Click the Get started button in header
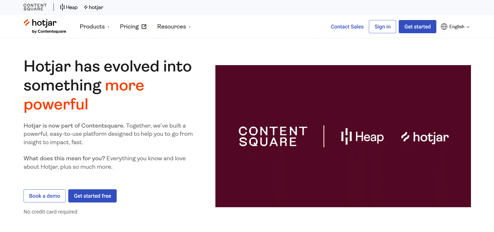This screenshot has height=232, width=494. click(418, 27)
